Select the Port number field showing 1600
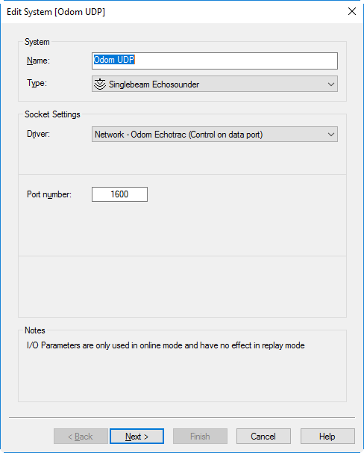 pos(119,194)
